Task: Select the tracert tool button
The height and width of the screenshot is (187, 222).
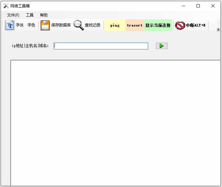Action: coord(135,26)
